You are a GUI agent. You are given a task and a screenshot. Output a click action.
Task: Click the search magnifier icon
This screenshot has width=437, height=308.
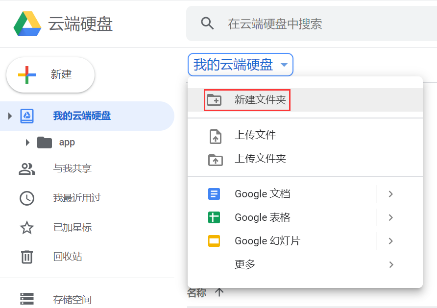(x=207, y=24)
